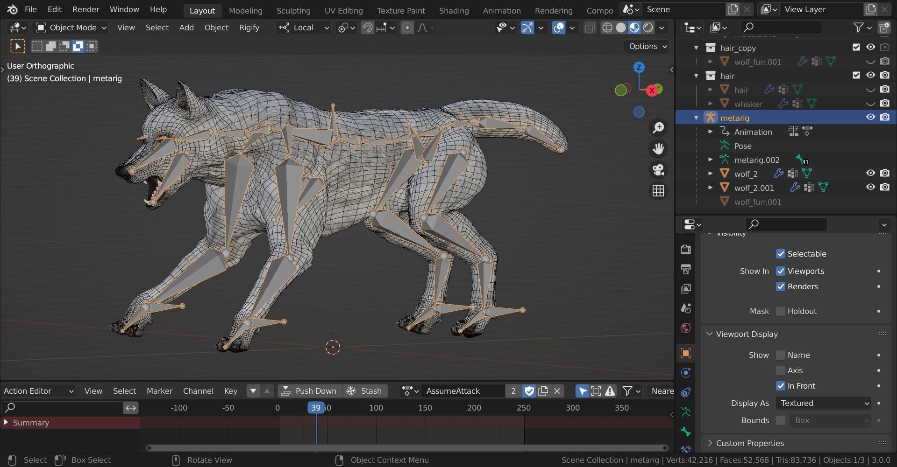
Task: Open Local transform orientation dropdown
Action: pos(304,28)
